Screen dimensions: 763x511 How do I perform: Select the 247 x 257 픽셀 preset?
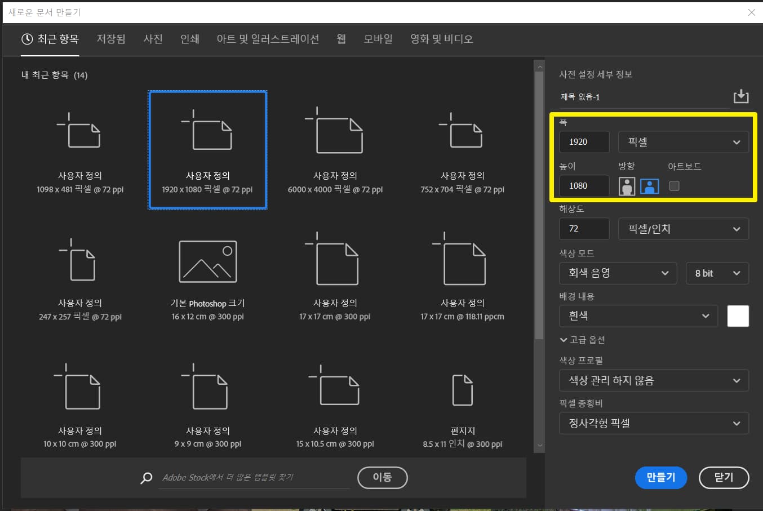pos(80,278)
